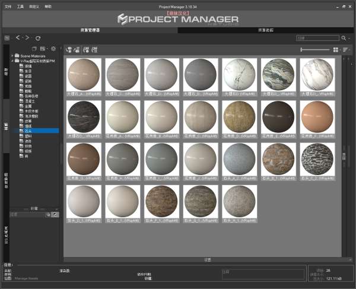Click the second material toolbar icon above the thumbnails
The image size is (356, 289).
77,49
